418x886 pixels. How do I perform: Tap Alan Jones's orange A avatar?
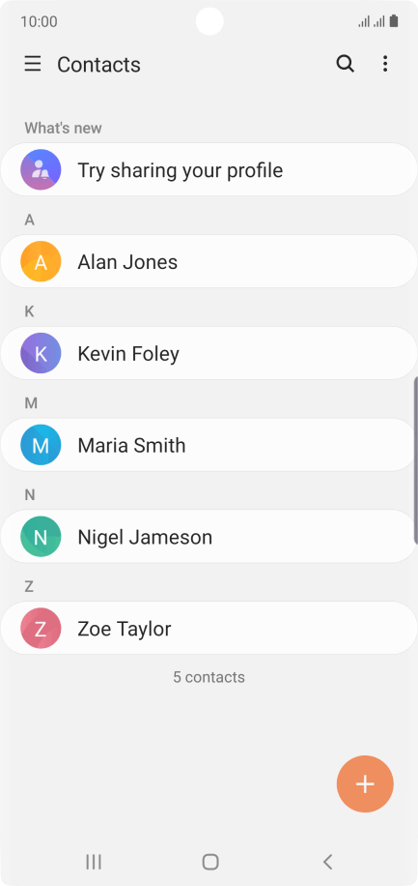41,261
